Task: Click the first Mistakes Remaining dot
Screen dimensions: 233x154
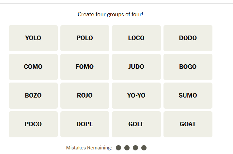Action: [x=118, y=148]
